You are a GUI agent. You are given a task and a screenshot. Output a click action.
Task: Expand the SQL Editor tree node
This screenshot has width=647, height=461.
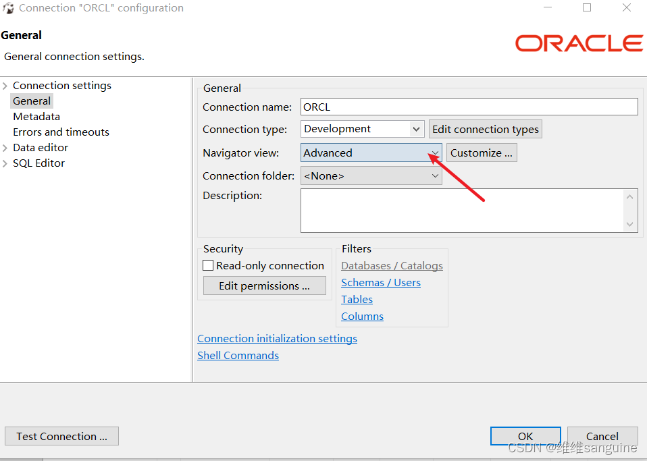pyautogui.click(x=5, y=163)
